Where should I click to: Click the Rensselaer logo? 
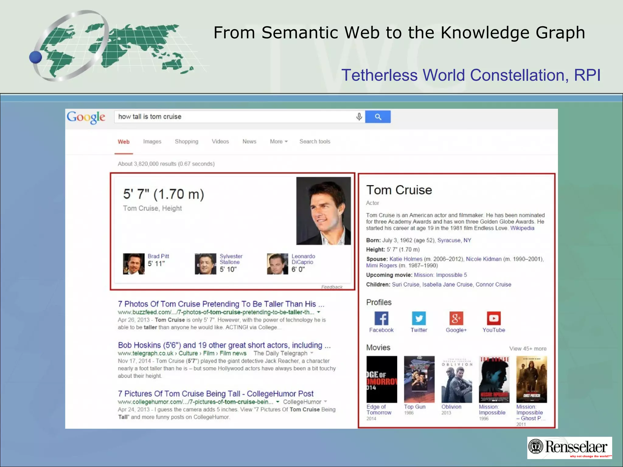click(569, 448)
